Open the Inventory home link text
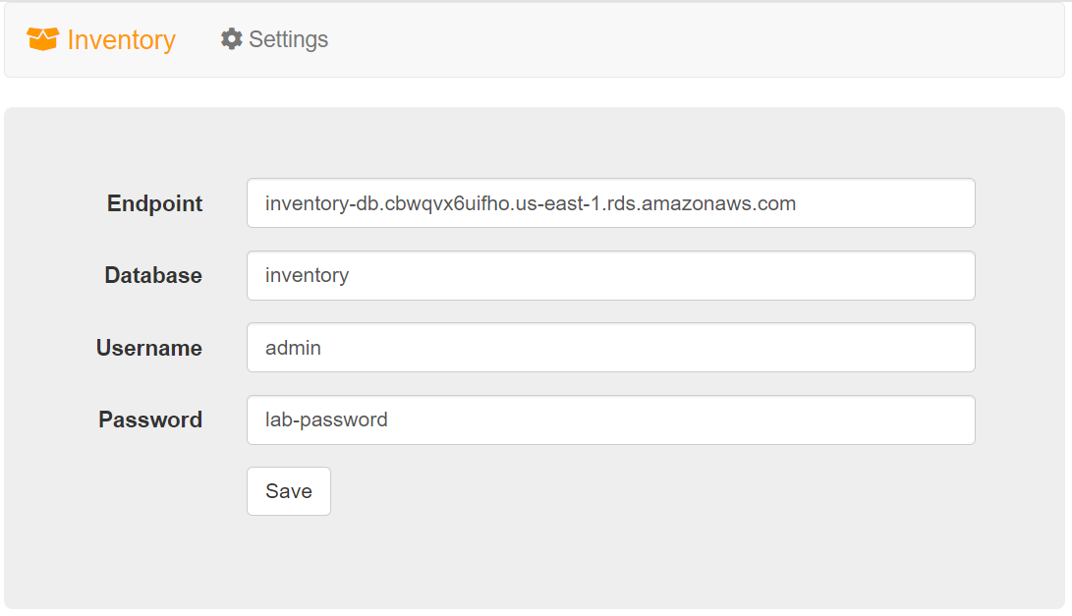 (121, 39)
